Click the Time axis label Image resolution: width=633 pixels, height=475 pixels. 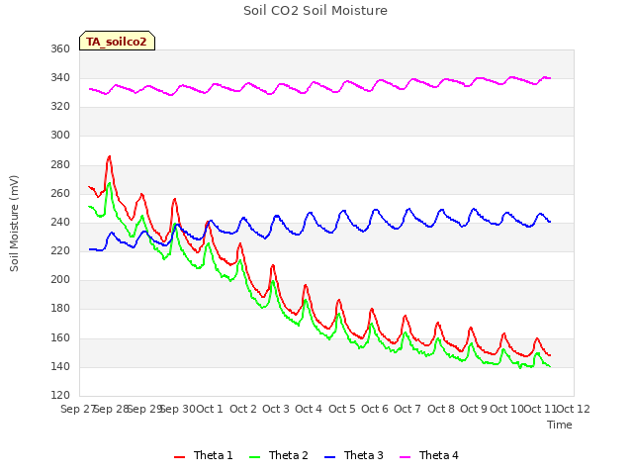tap(560, 425)
